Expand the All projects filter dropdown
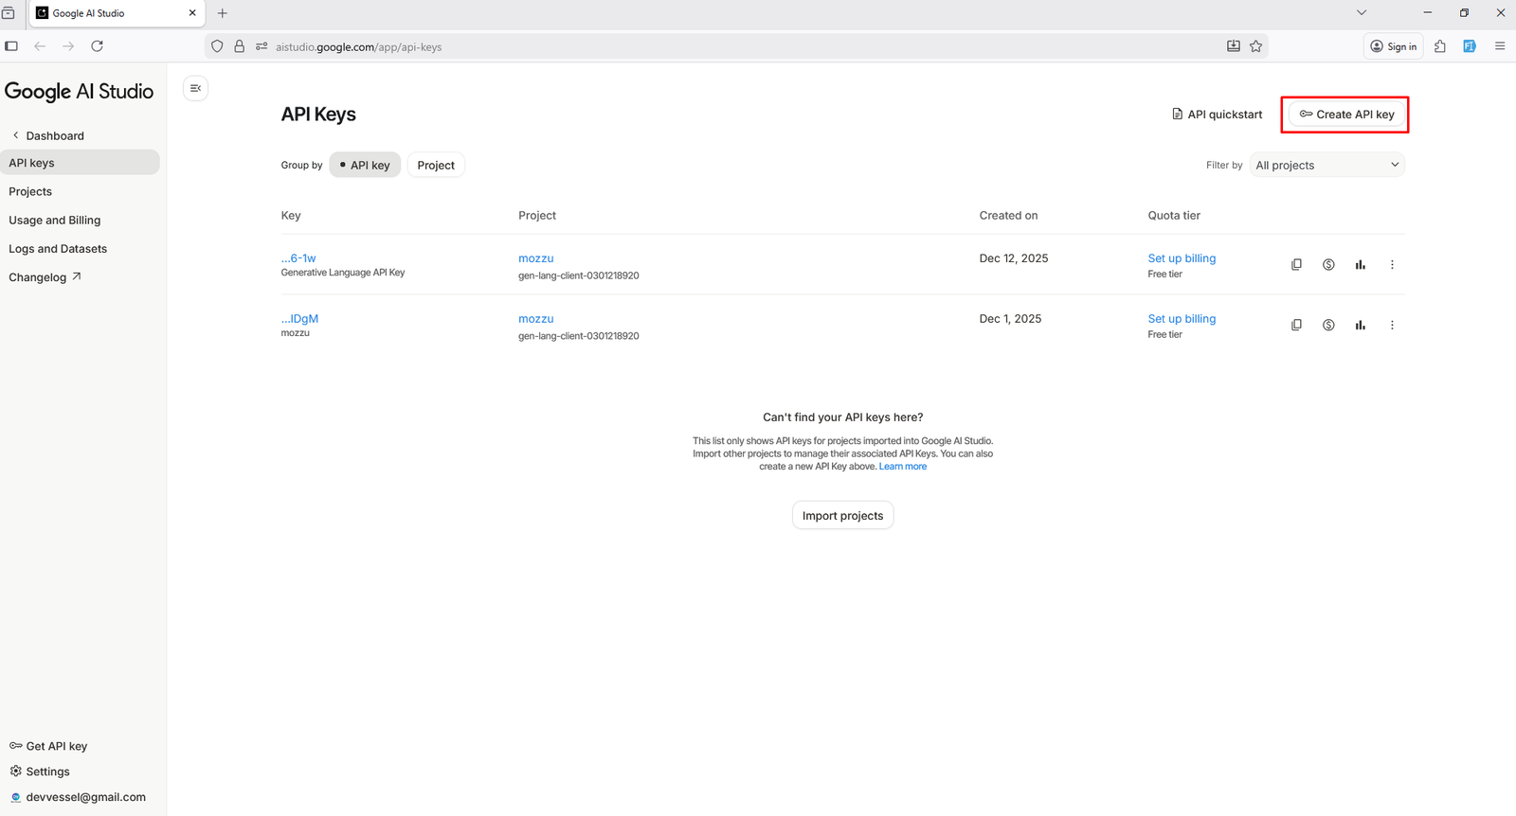The height and width of the screenshot is (816, 1516). point(1327,165)
